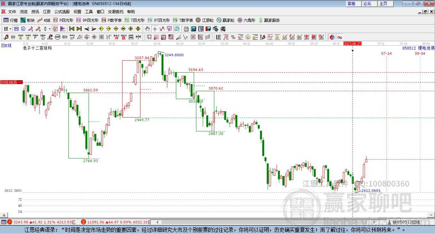Open the 行情 market quotes view
Screen dimensions: 435x234
[x=10, y=20]
